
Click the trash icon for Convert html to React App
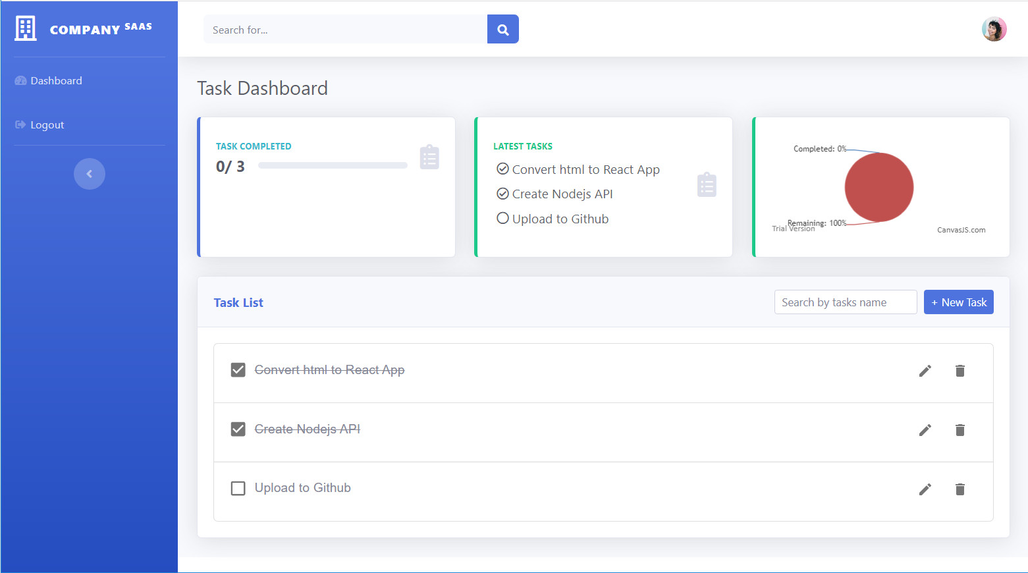[960, 371]
